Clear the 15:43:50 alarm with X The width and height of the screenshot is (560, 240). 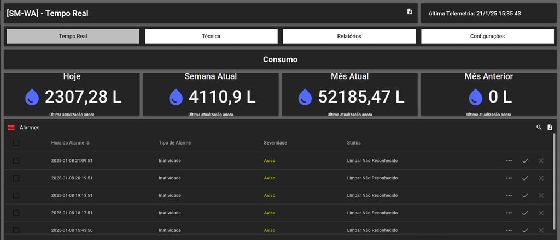click(541, 230)
